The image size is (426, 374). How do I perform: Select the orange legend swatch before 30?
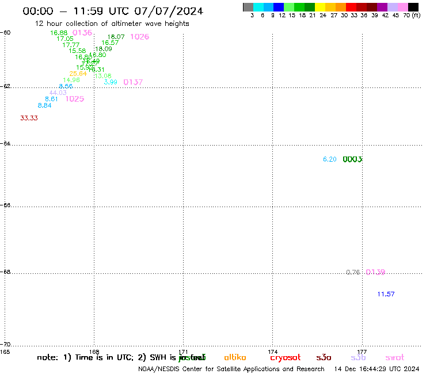click(x=341, y=7)
